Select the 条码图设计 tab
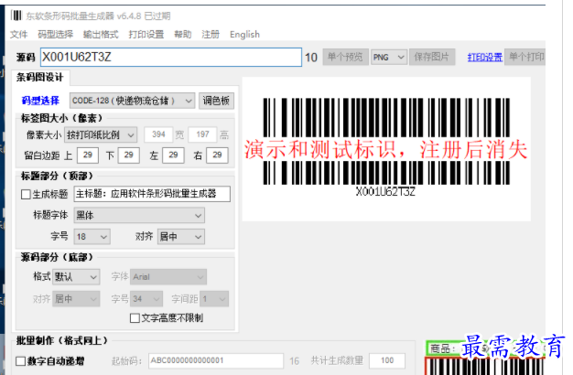 tap(40, 78)
